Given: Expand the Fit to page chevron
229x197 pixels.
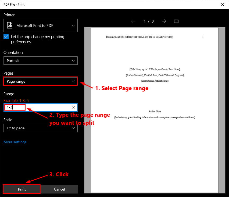Looking at the screenshot, I should click(73, 128).
